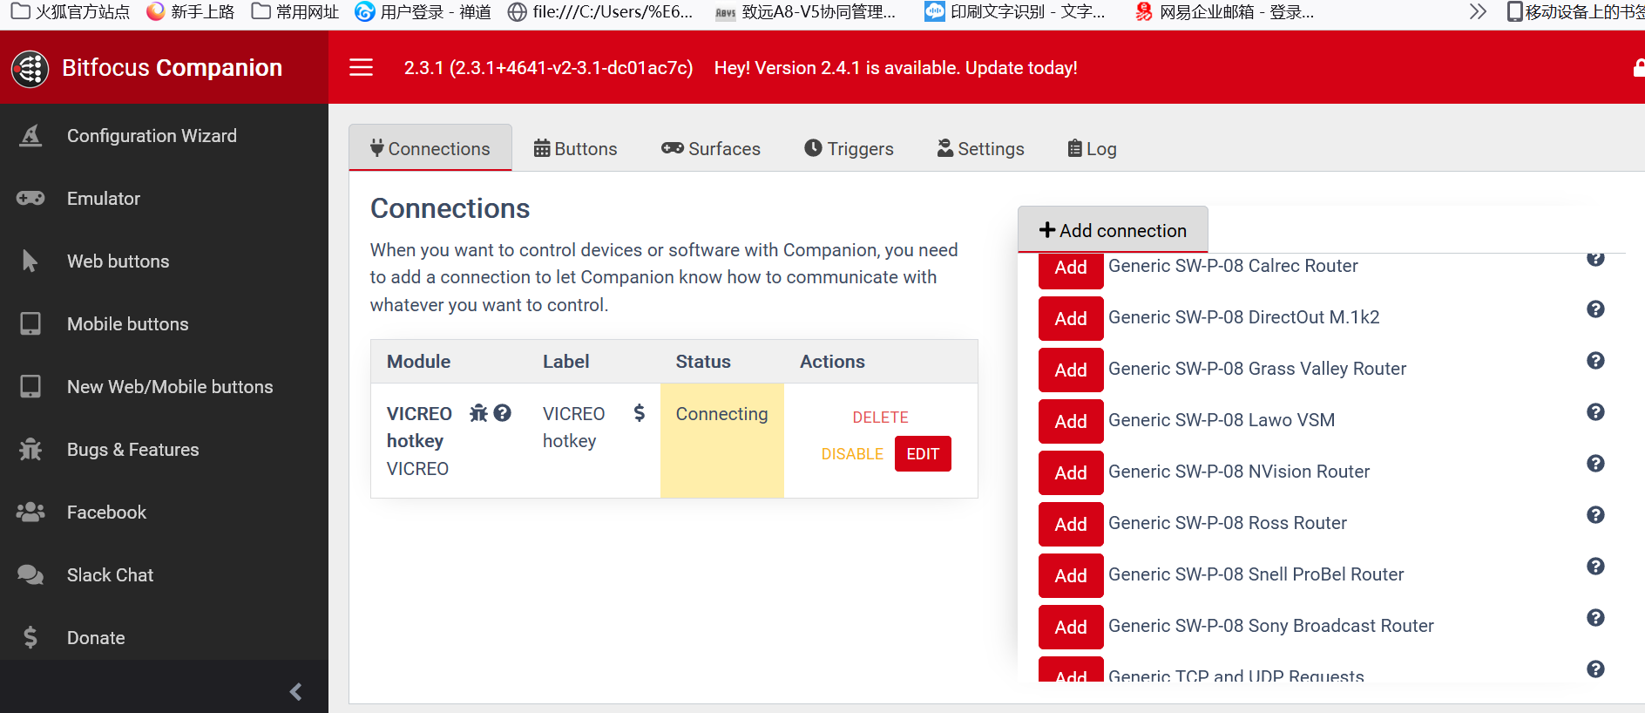
Task: Open help for Ross Router module
Action: pyautogui.click(x=1595, y=515)
